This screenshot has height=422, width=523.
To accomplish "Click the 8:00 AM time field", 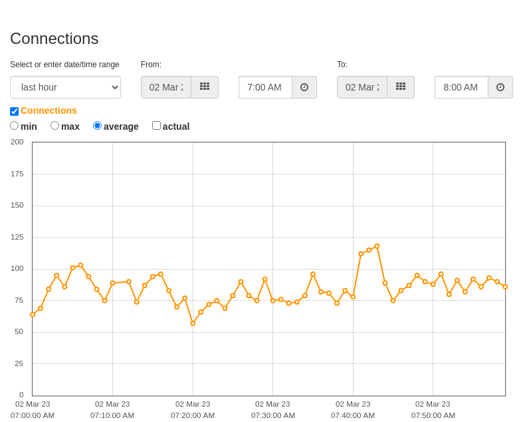I will (462, 87).
